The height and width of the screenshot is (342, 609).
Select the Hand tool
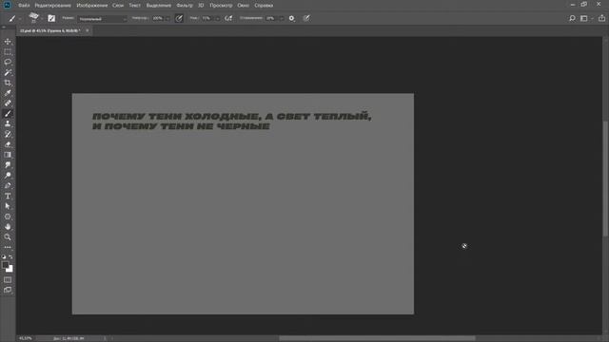tap(8, 227)
